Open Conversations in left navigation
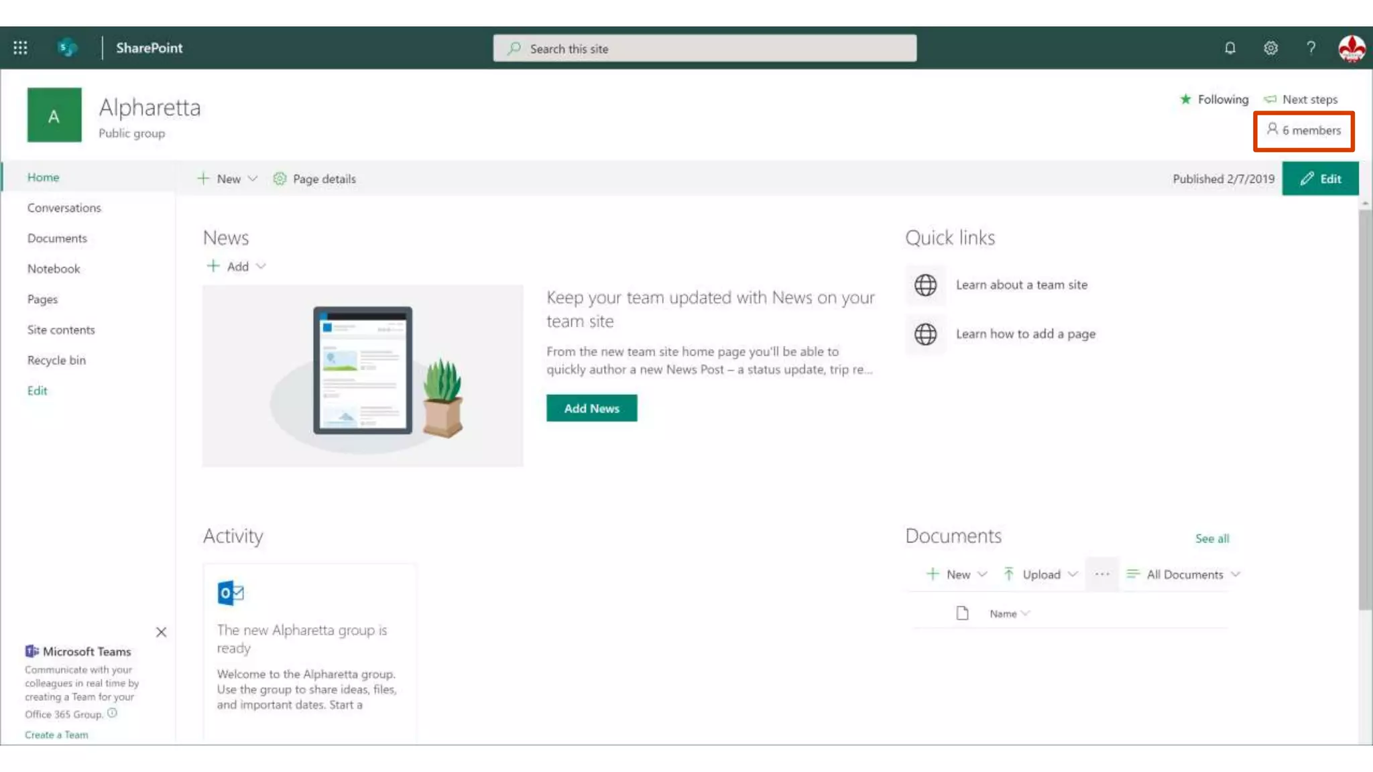1373x772 pixels. (64, 208)
